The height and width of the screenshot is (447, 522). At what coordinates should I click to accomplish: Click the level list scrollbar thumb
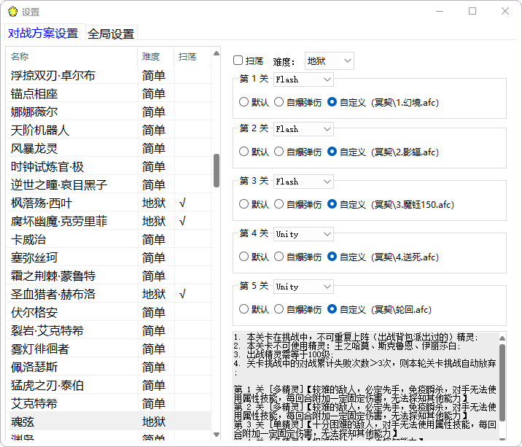point(217,171)
